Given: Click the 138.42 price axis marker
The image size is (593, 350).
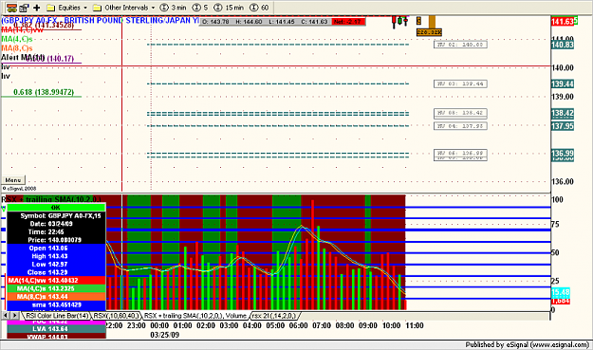Looking at the screenshot, I should pyautogui.click(x=563, y=113).
